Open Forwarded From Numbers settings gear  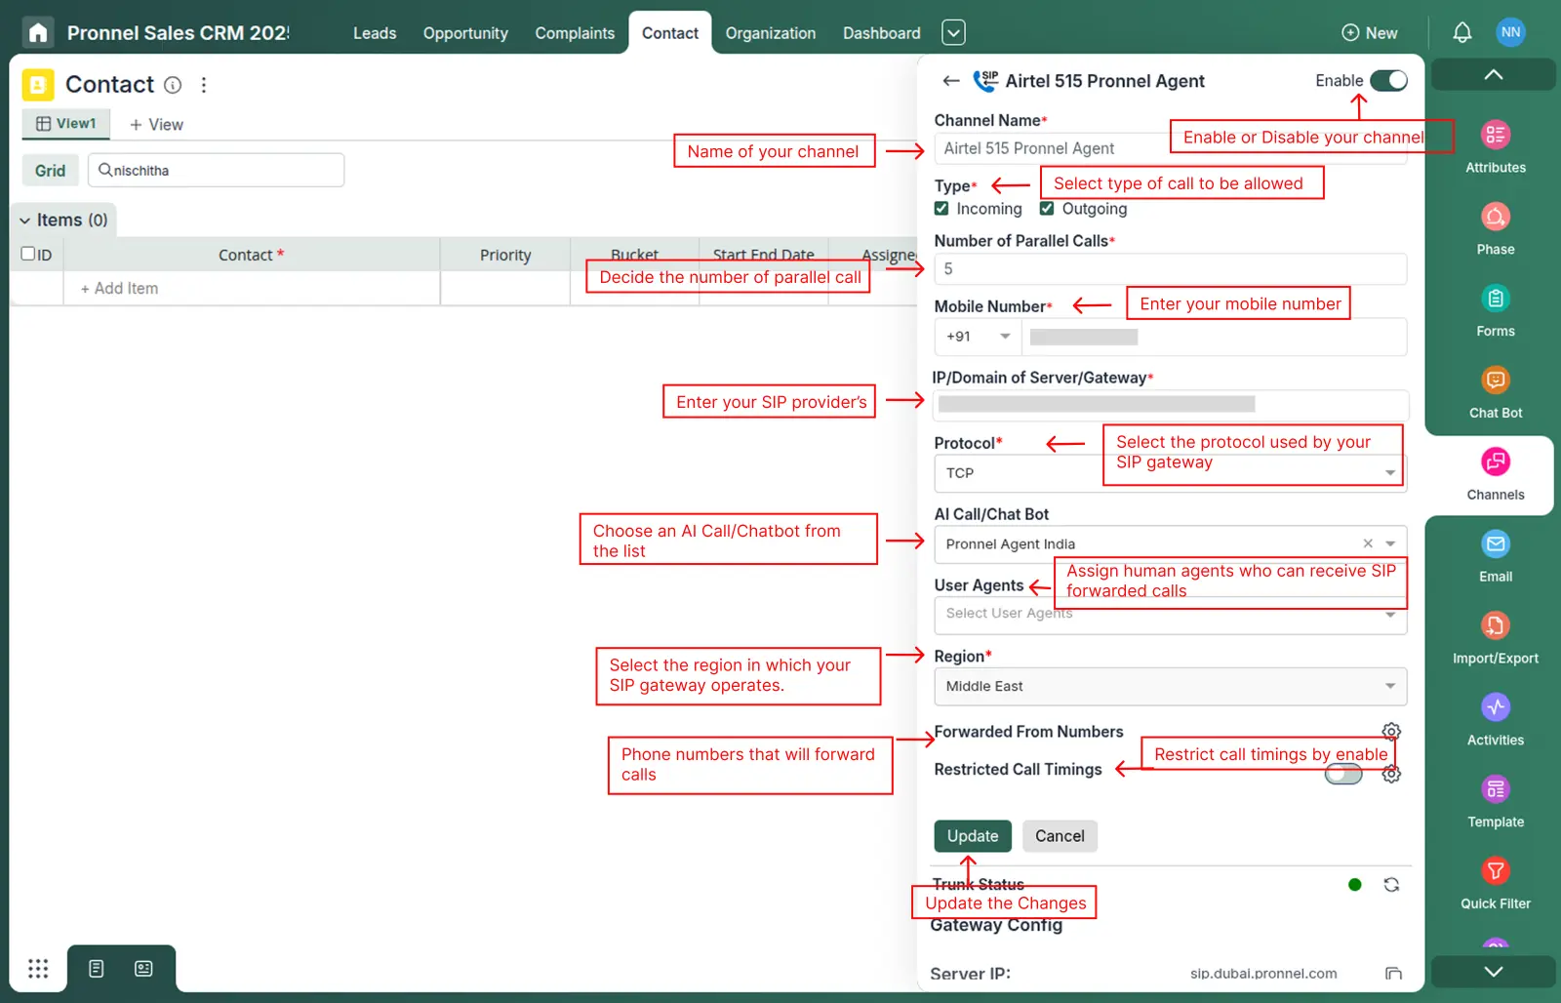pyautogui.click(x=1391, y=731)
